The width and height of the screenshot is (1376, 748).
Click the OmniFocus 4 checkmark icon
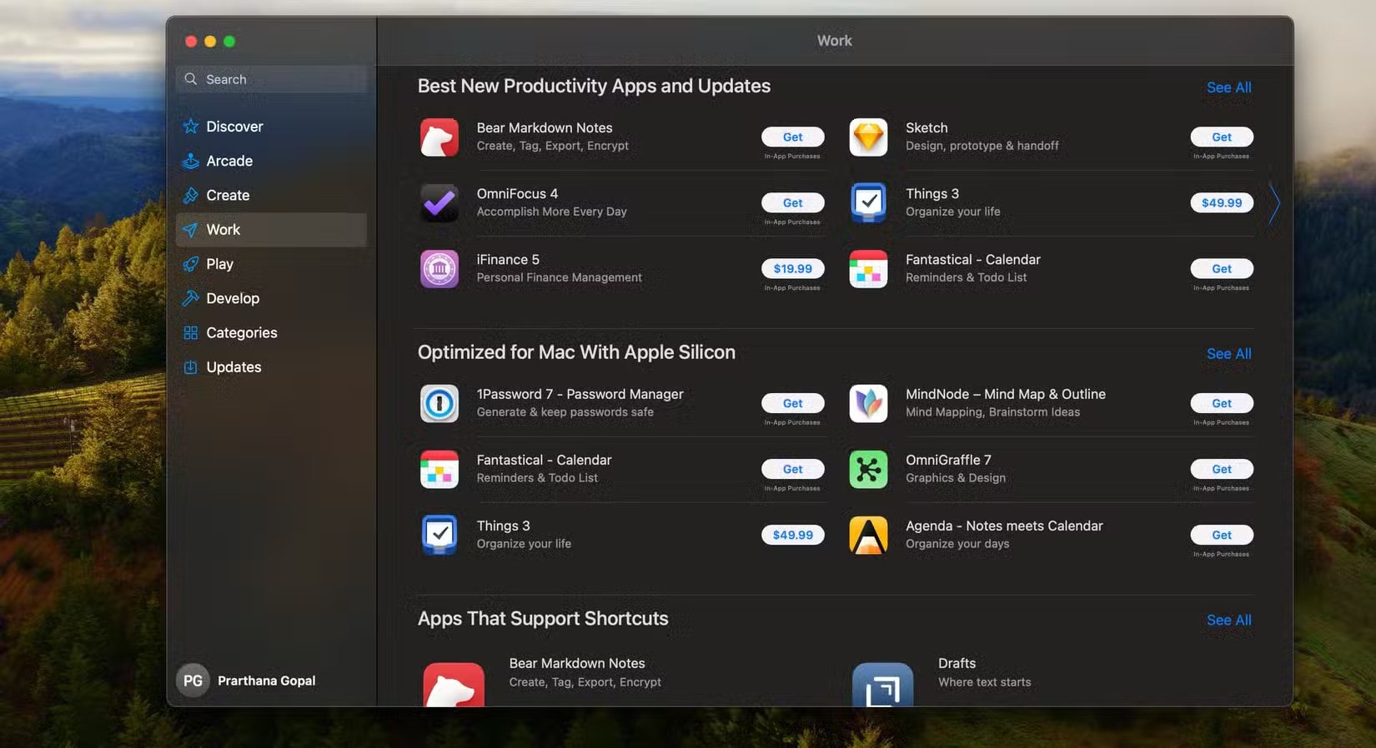(x=439, y=203)
